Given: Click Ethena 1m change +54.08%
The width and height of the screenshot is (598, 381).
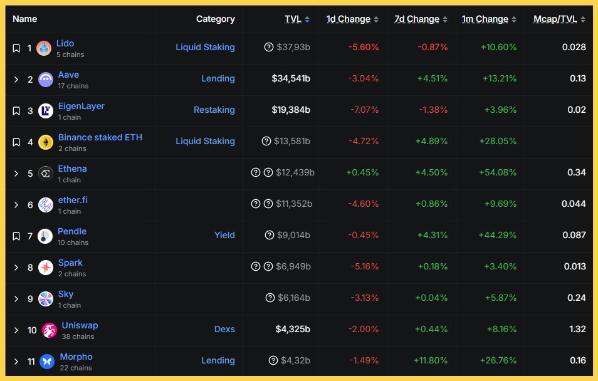Looking at the screenshot, I should point(498,172).
